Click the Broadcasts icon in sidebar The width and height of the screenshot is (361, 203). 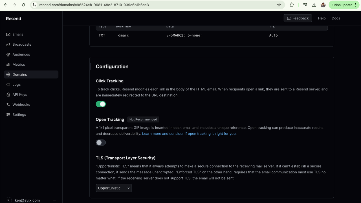pyautogui.click(x=8, y=45)
